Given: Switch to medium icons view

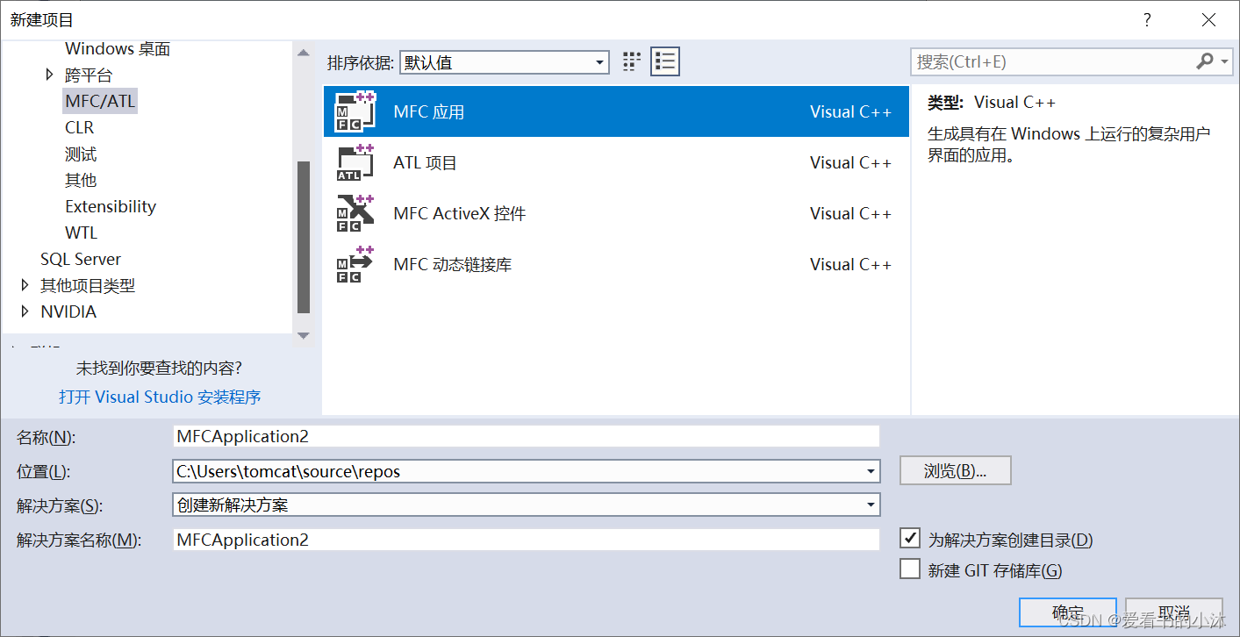Looking at the screenshot, I should pyautogui.click(x=632, y=61).
